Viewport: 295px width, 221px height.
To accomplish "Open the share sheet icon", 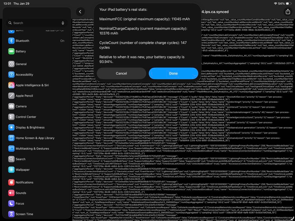I will (287, 12).
